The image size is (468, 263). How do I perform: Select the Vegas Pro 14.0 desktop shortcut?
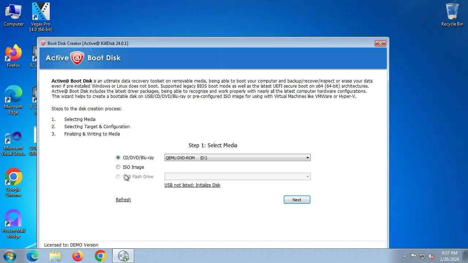41,17
